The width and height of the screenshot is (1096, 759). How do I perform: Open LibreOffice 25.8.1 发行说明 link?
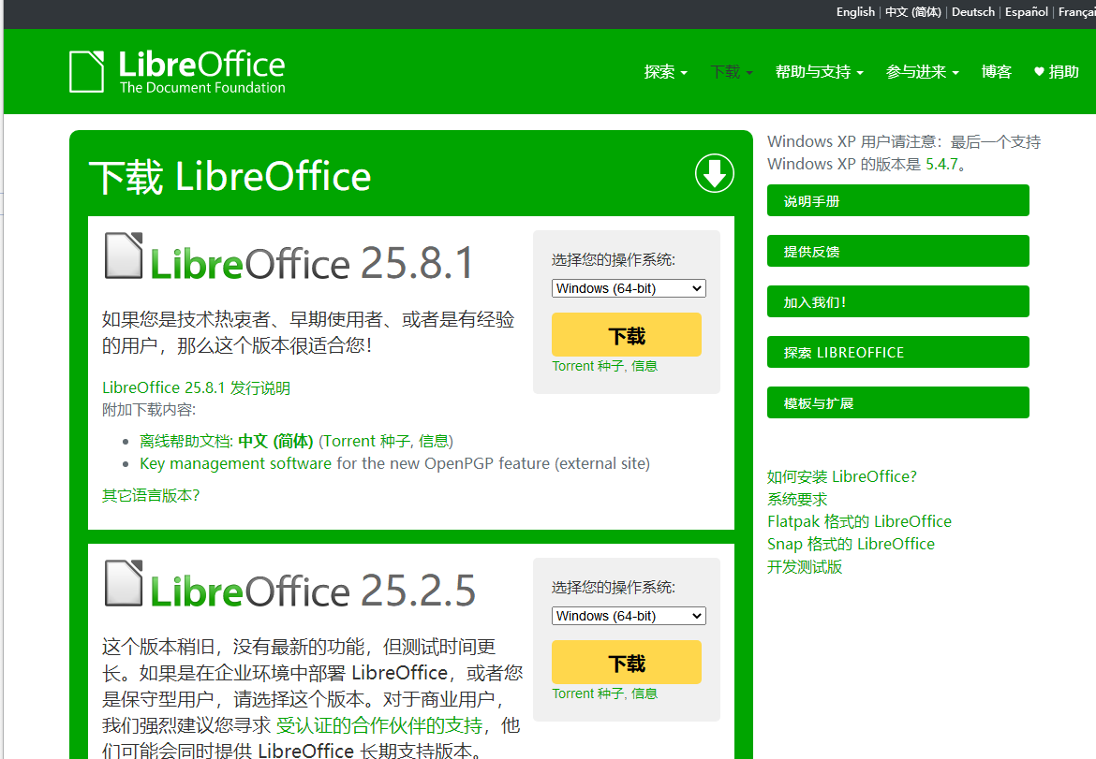click(196, 387)
